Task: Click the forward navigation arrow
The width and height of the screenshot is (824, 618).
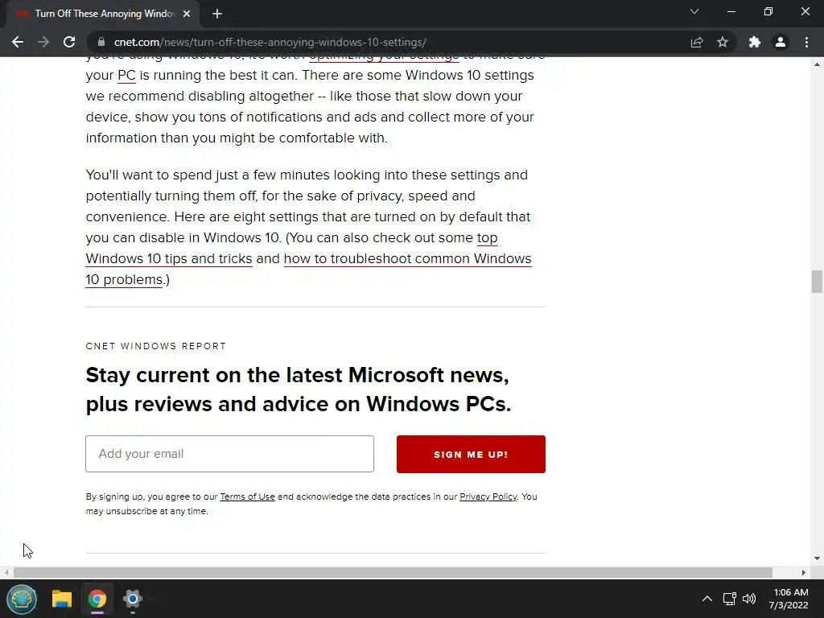Action: tap(43, 42)
